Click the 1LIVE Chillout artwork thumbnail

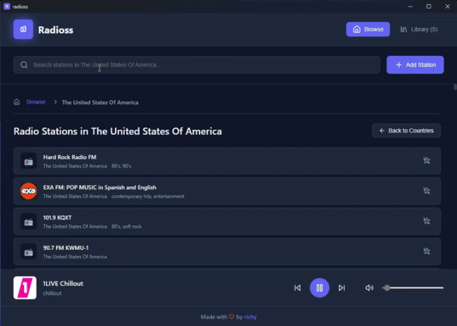25,287
